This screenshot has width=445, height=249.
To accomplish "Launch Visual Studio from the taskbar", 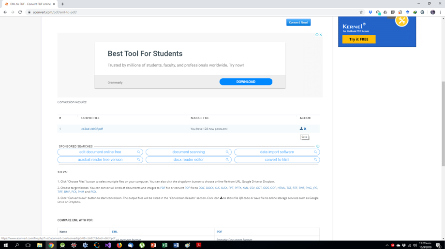I will [108, 245].
